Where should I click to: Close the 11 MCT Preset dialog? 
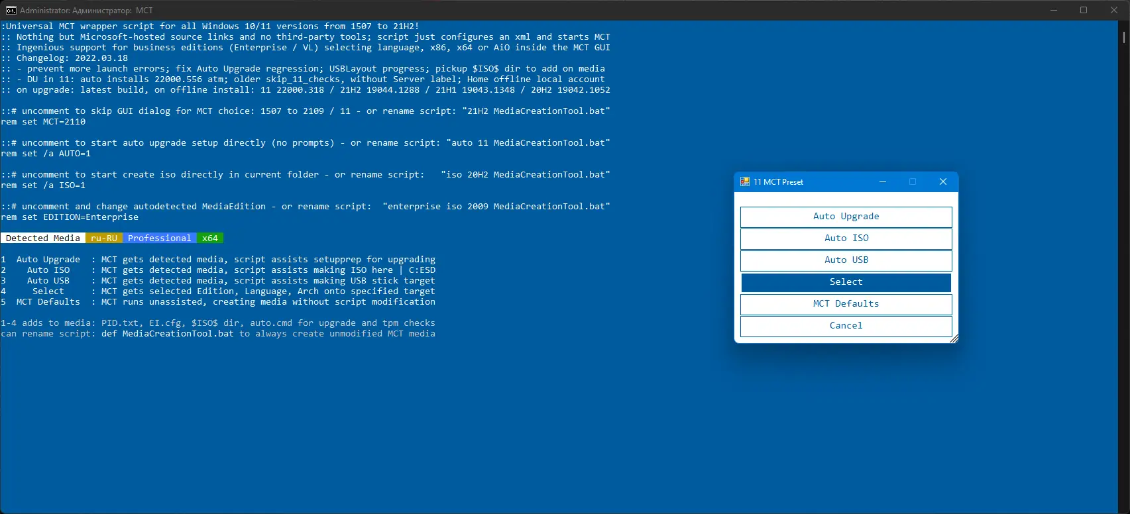click(x=943, y=182)
